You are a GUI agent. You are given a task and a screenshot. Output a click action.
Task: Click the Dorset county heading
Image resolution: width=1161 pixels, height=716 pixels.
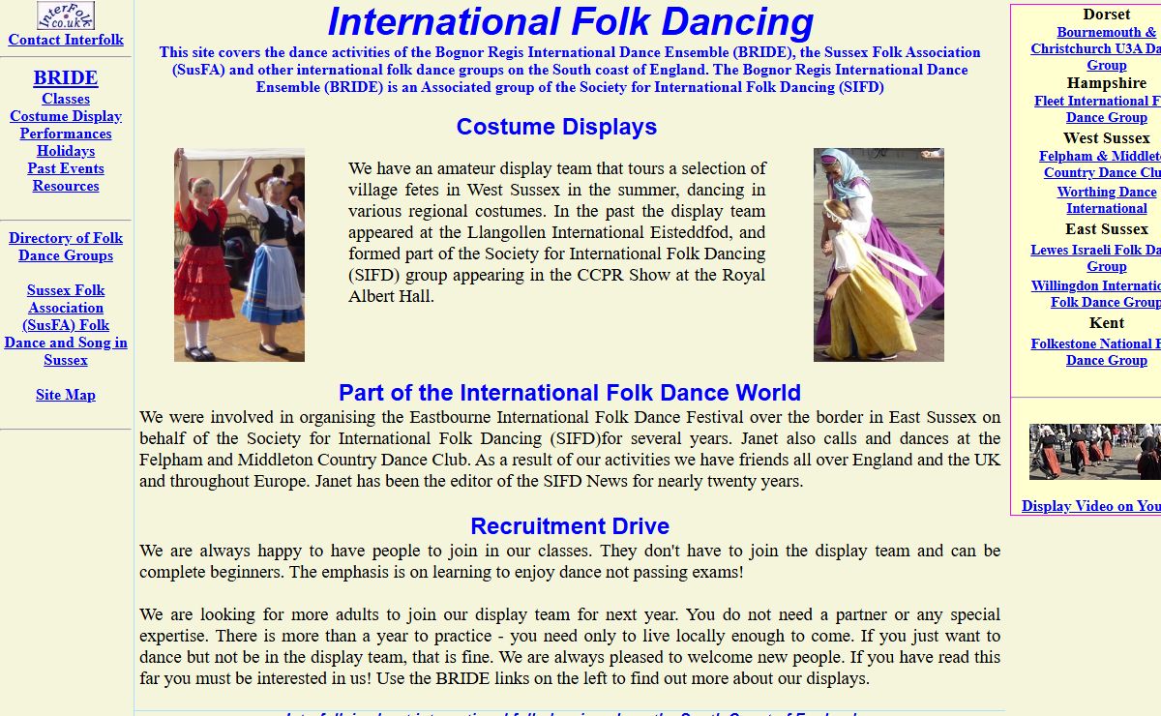1107,15
